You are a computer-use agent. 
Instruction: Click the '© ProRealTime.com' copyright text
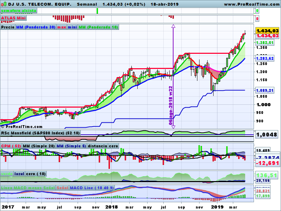coord(21,127)
